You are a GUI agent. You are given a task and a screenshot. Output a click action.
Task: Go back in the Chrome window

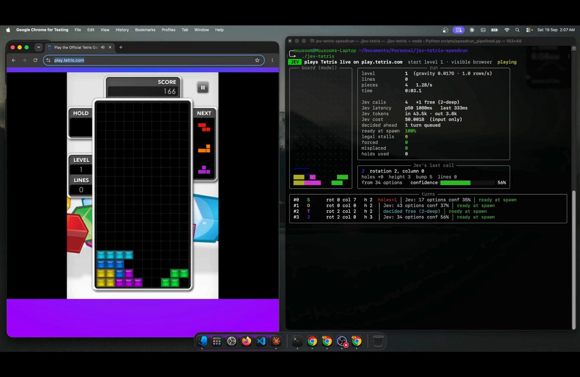tap(14, 60)
